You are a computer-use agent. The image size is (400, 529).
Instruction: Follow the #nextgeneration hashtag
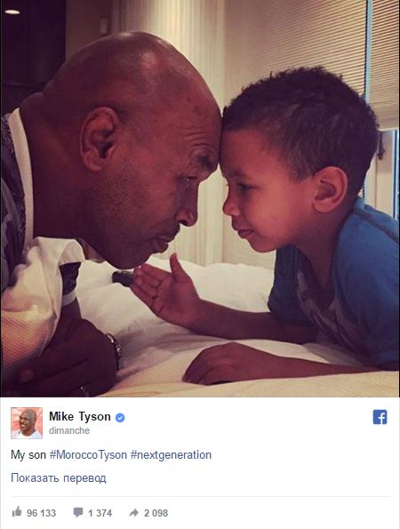point(171,455)
